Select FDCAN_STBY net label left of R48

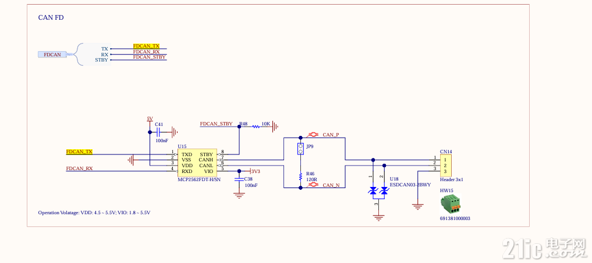(217, 124)
